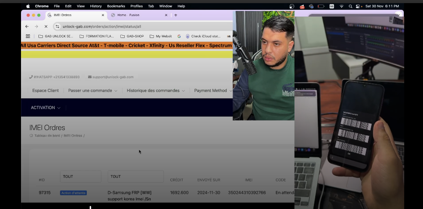Screen dimensions: 423x209
Task: Click the home icon in breadcrumb
Action: coord(31,136)
